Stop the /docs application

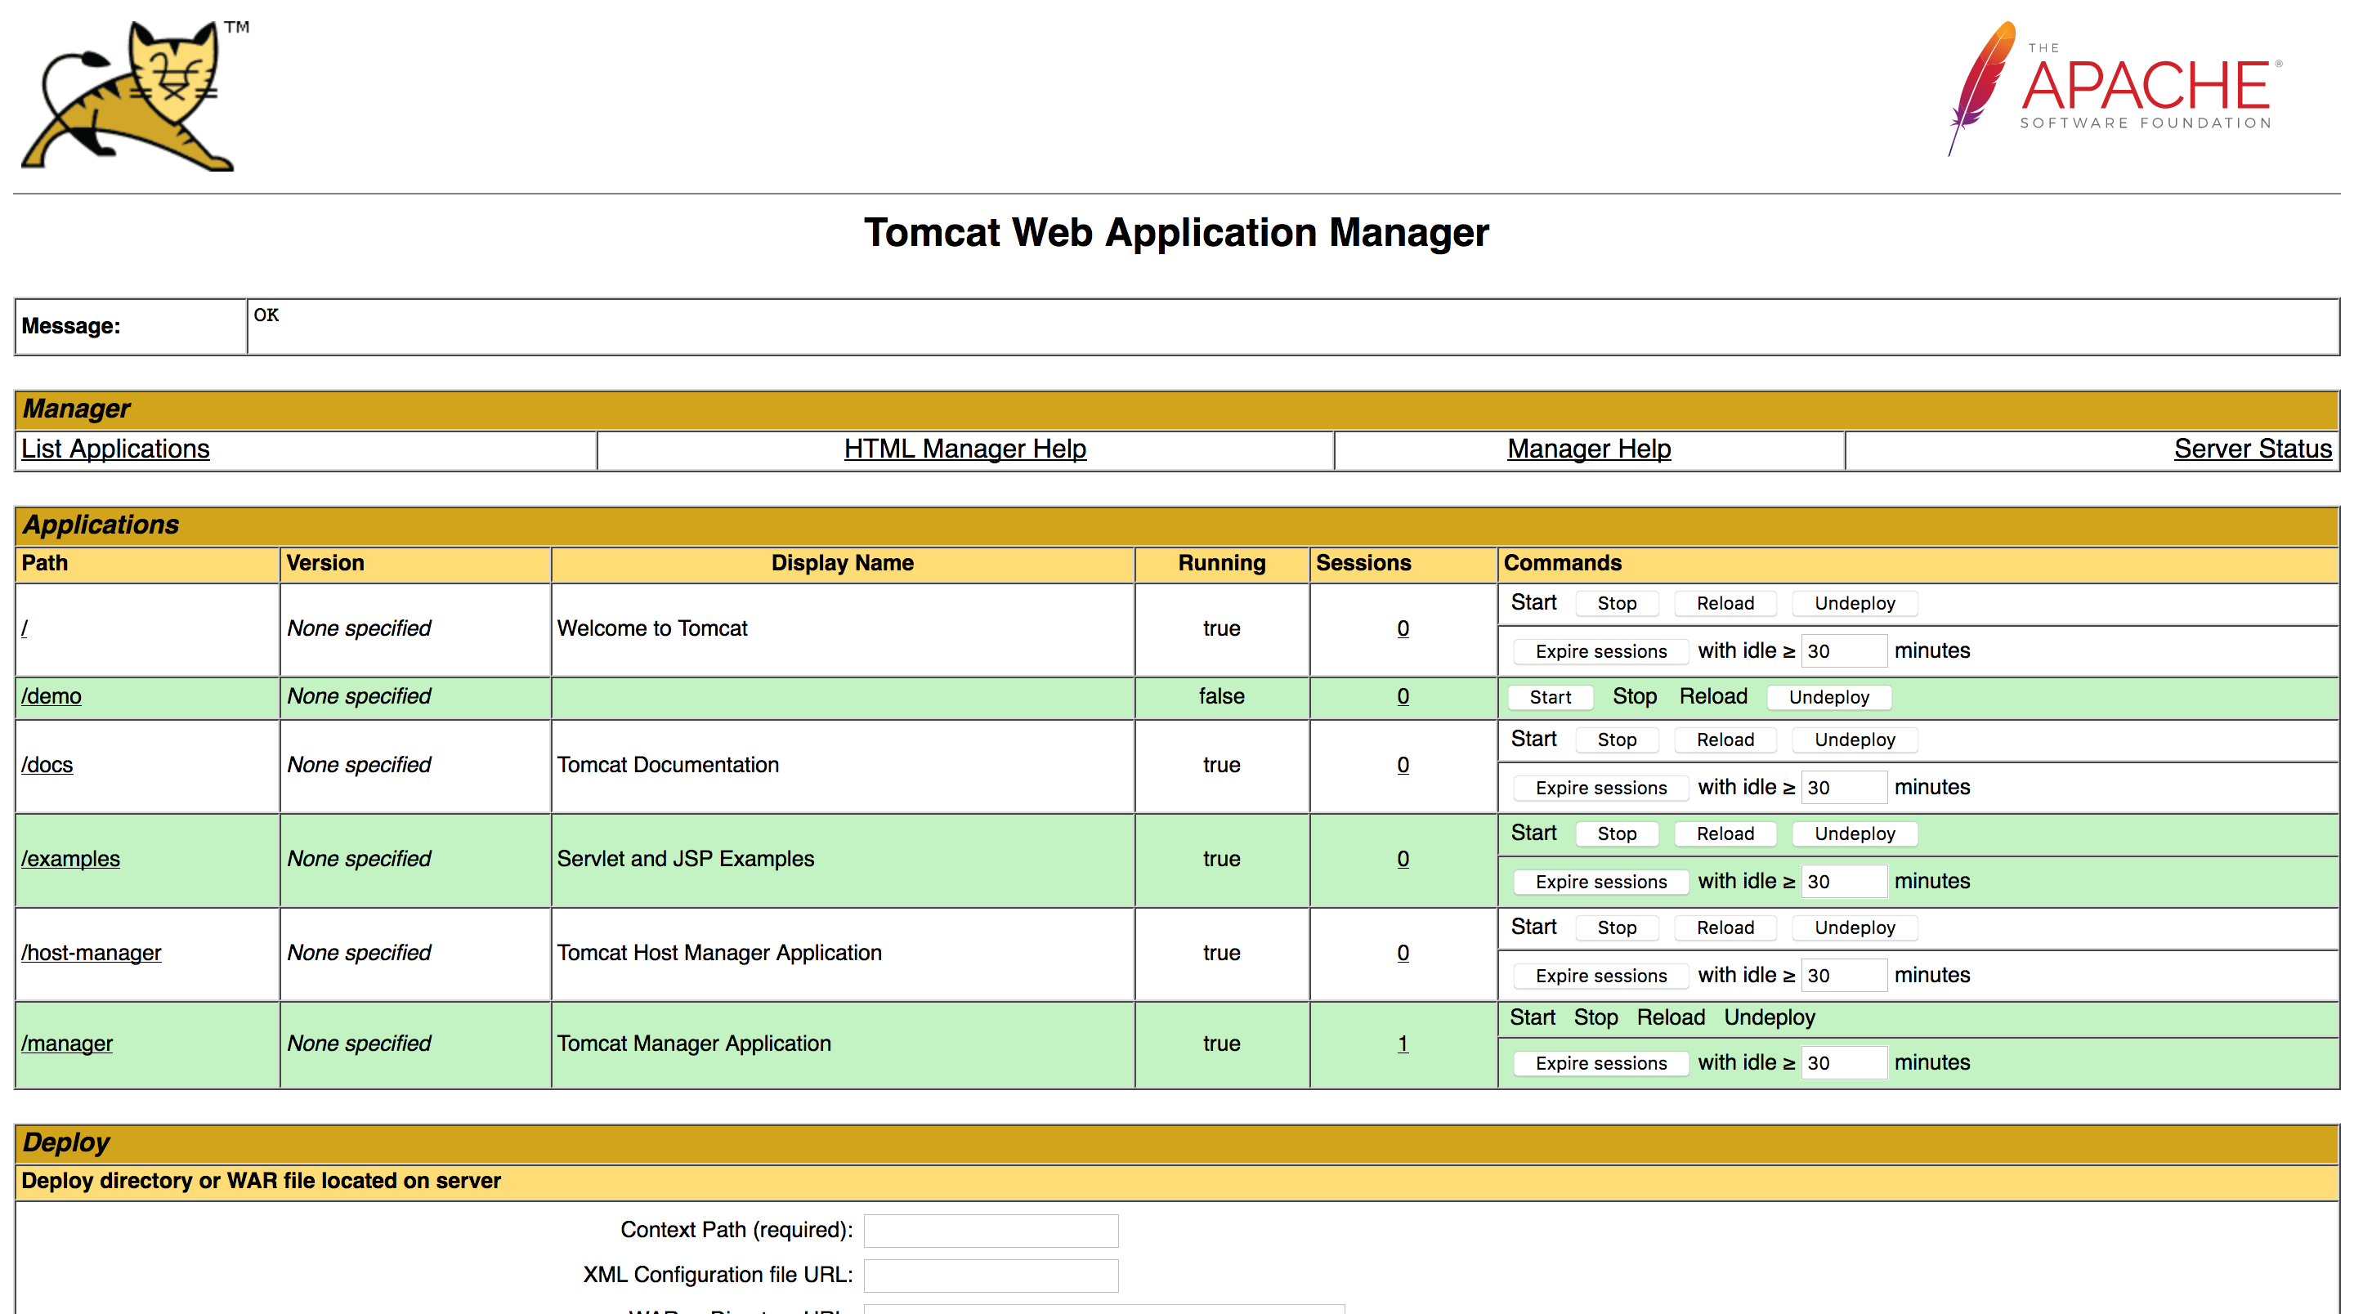1617,740
